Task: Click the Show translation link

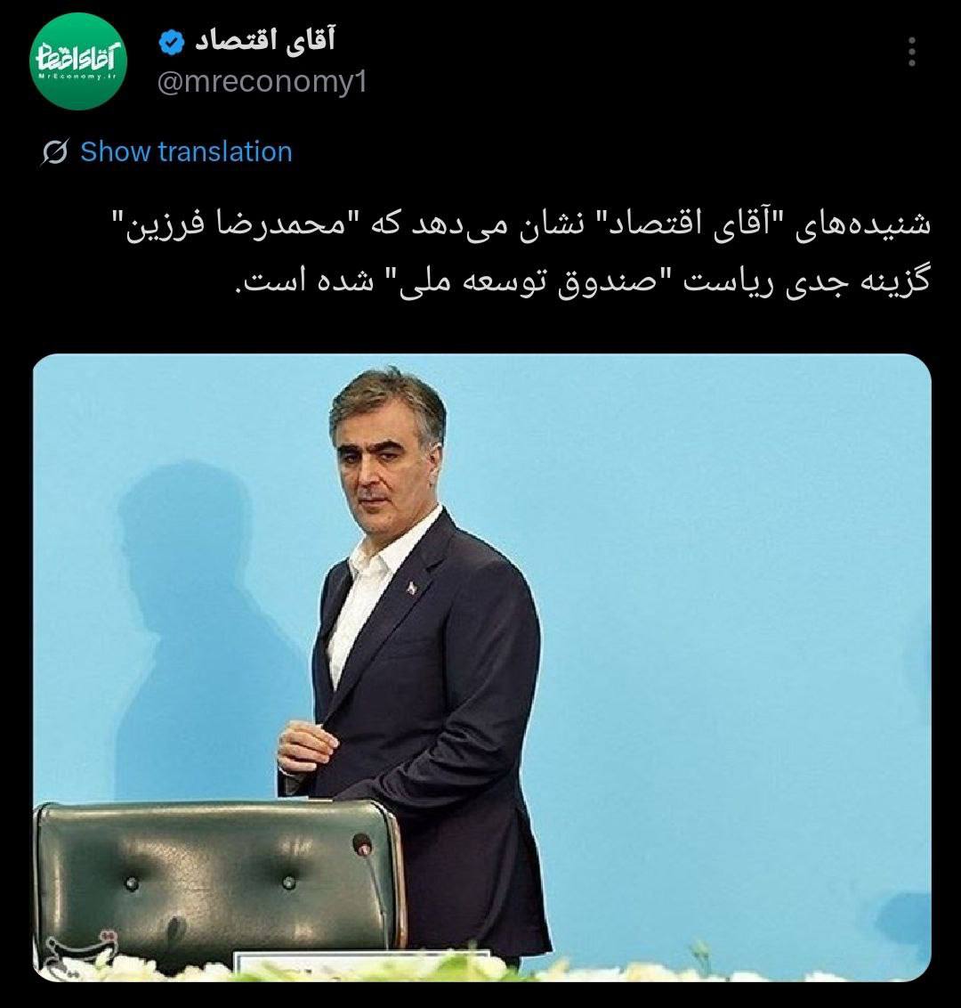Action: [186, 151]
